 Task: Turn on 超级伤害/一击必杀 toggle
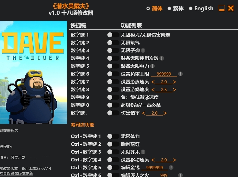point(113,105)
